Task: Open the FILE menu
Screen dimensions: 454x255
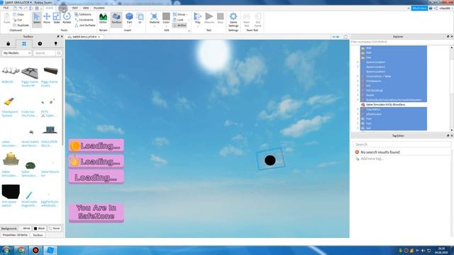Action: tap(6, 8)
